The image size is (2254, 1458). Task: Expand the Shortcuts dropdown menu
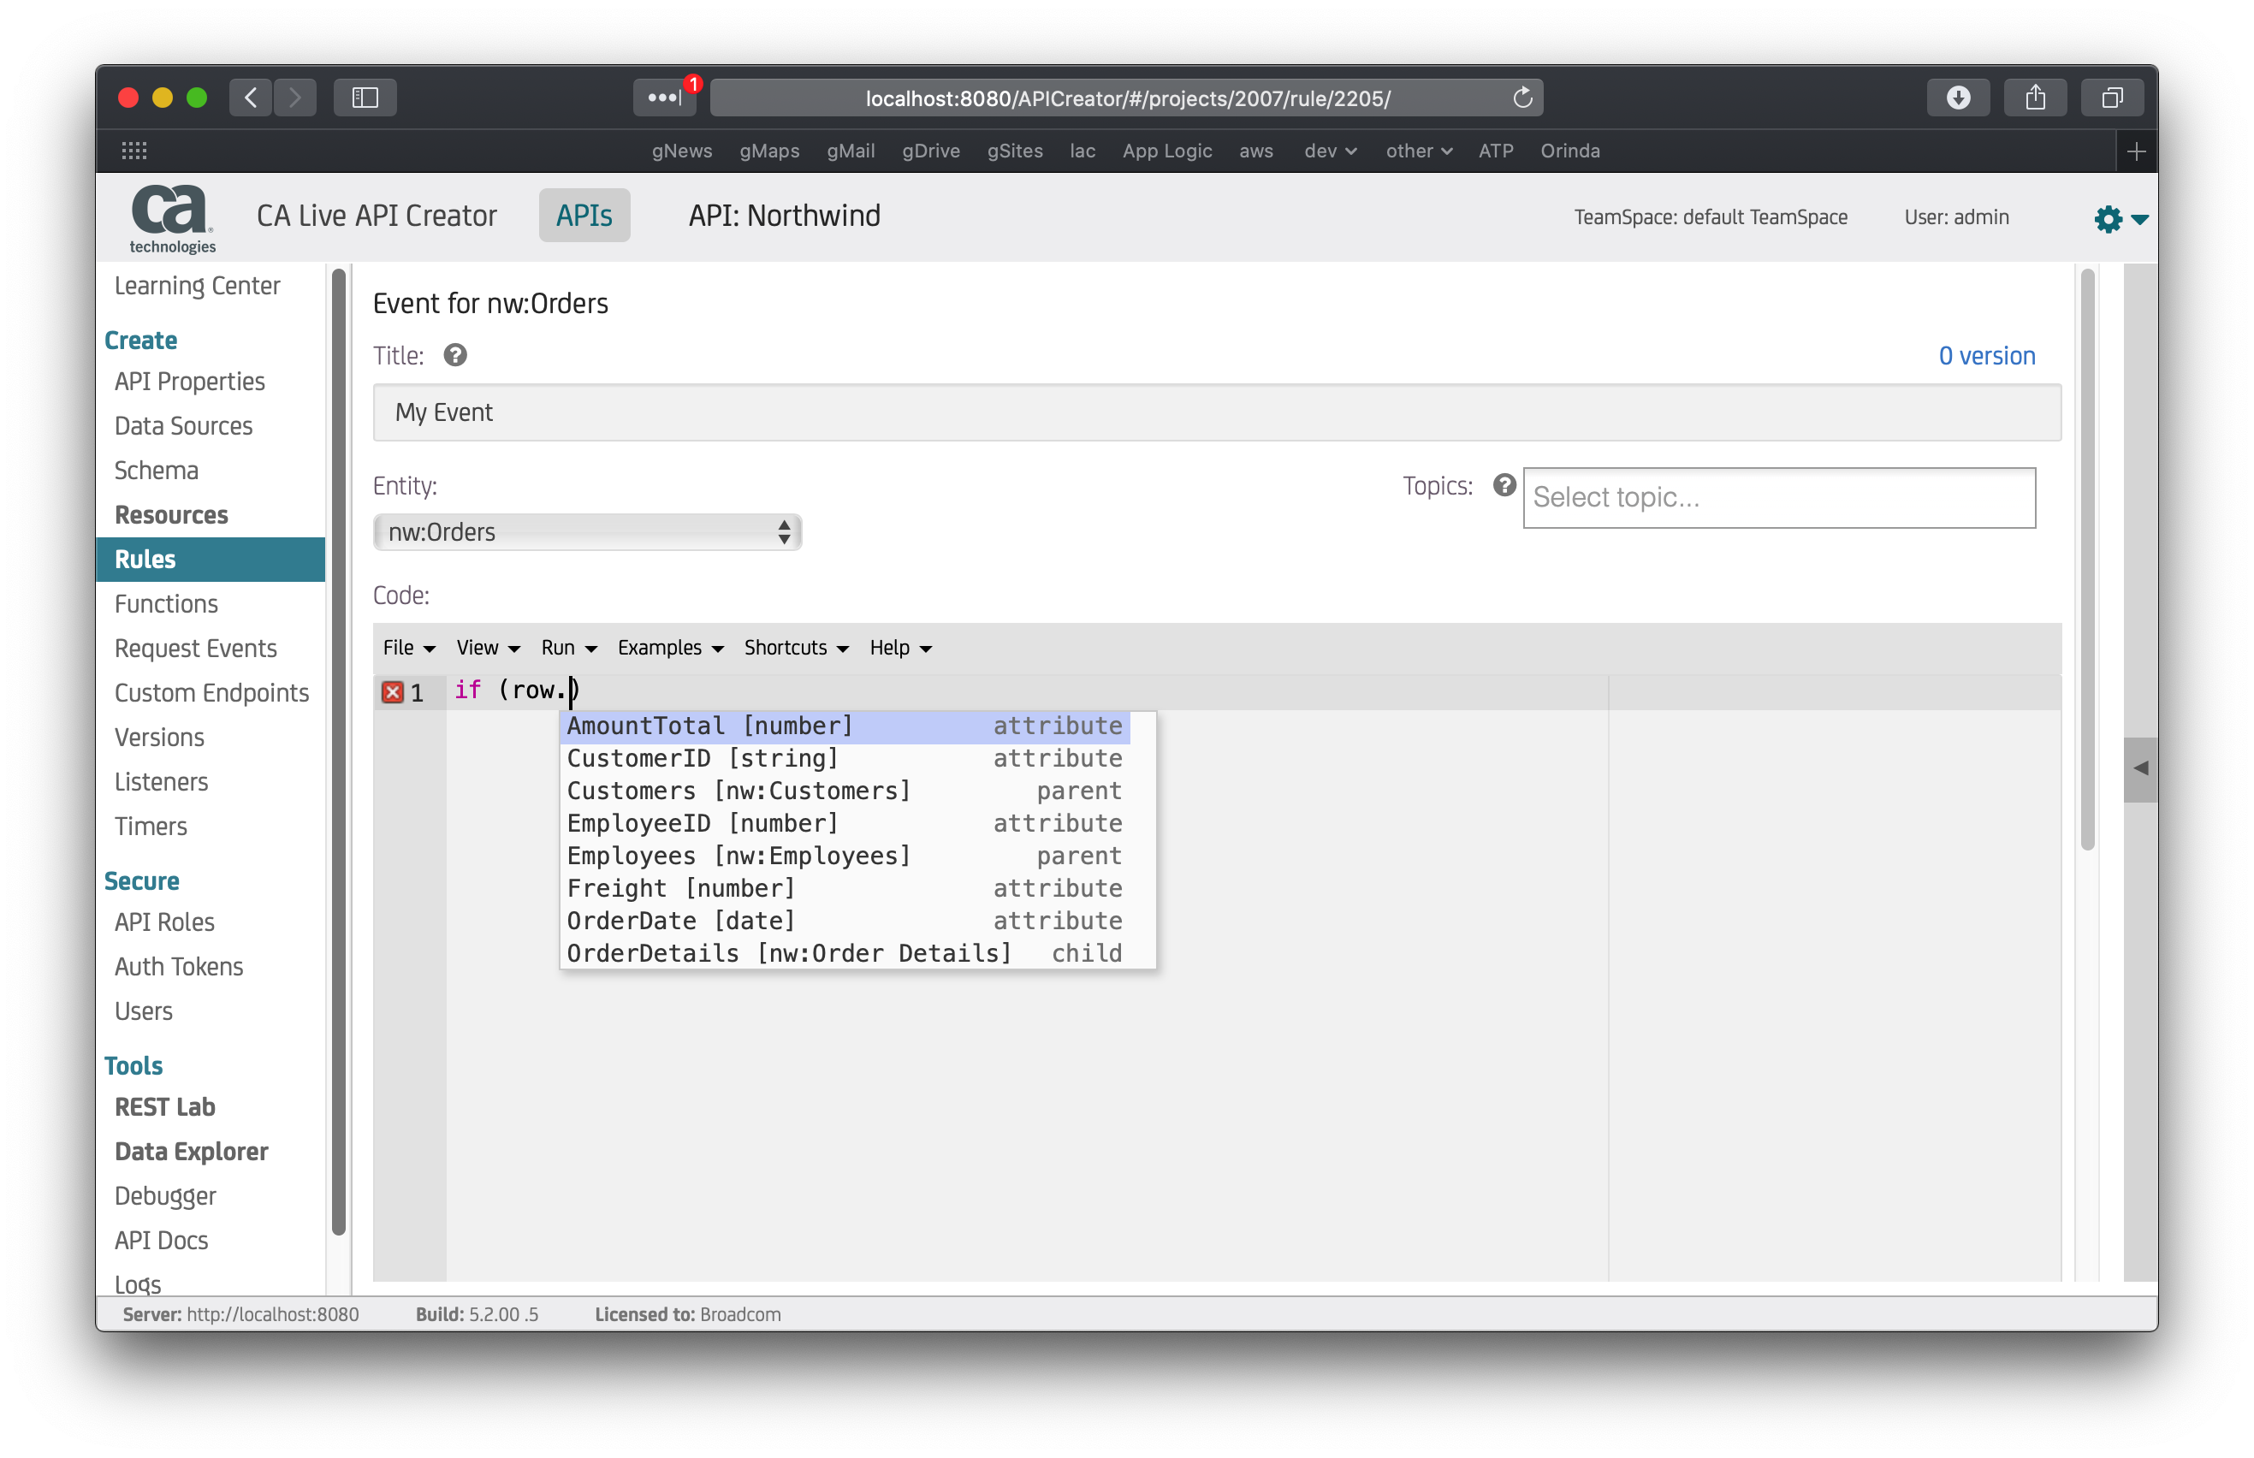795,648
